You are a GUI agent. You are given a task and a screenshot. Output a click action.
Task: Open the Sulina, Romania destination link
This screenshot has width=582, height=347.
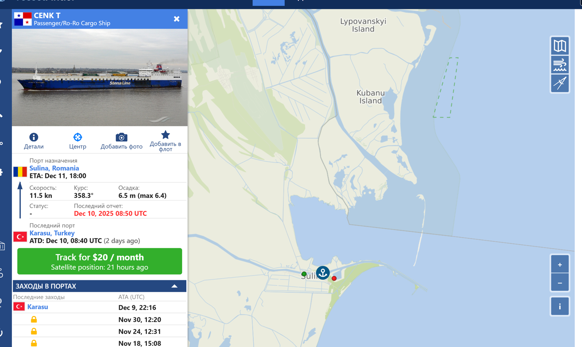(x=54, y=168)
